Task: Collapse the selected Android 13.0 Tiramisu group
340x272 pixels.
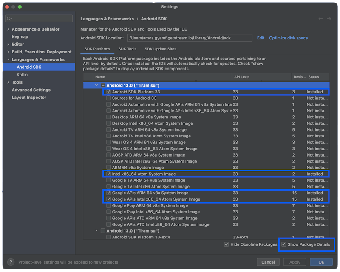Action: click(96, 85)
